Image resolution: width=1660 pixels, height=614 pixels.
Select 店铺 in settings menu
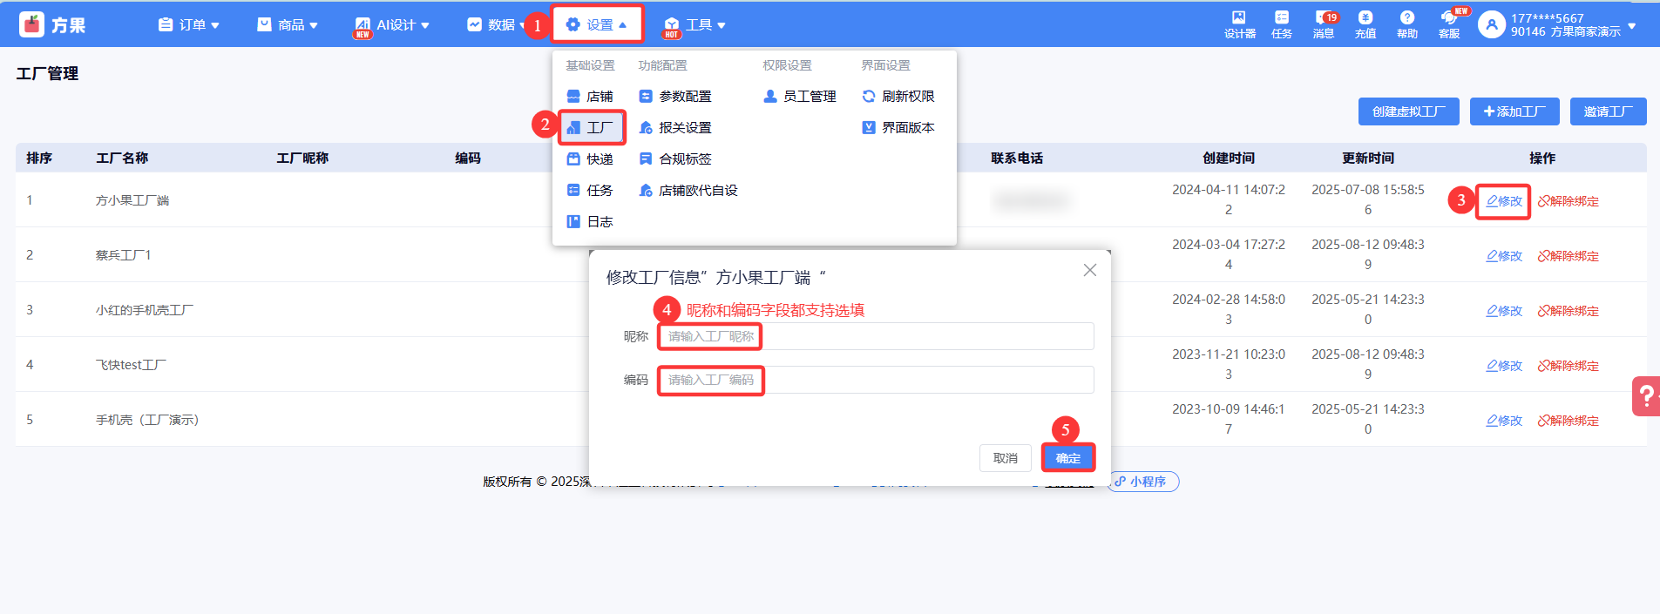tap(590, 97)
